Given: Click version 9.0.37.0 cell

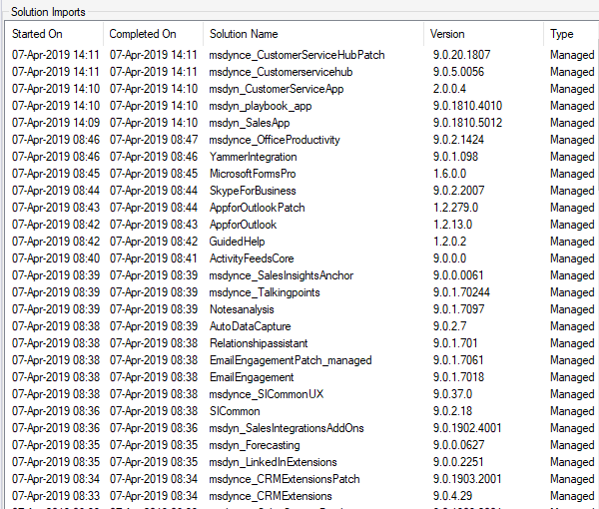Looking at the screenshot, I should [x=452, y=394].
